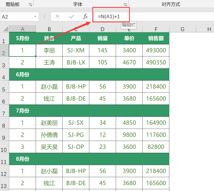Click unit price cell 3600
Image resolution: width=214 pixels, height=191 pixels.
coord(129,147)
